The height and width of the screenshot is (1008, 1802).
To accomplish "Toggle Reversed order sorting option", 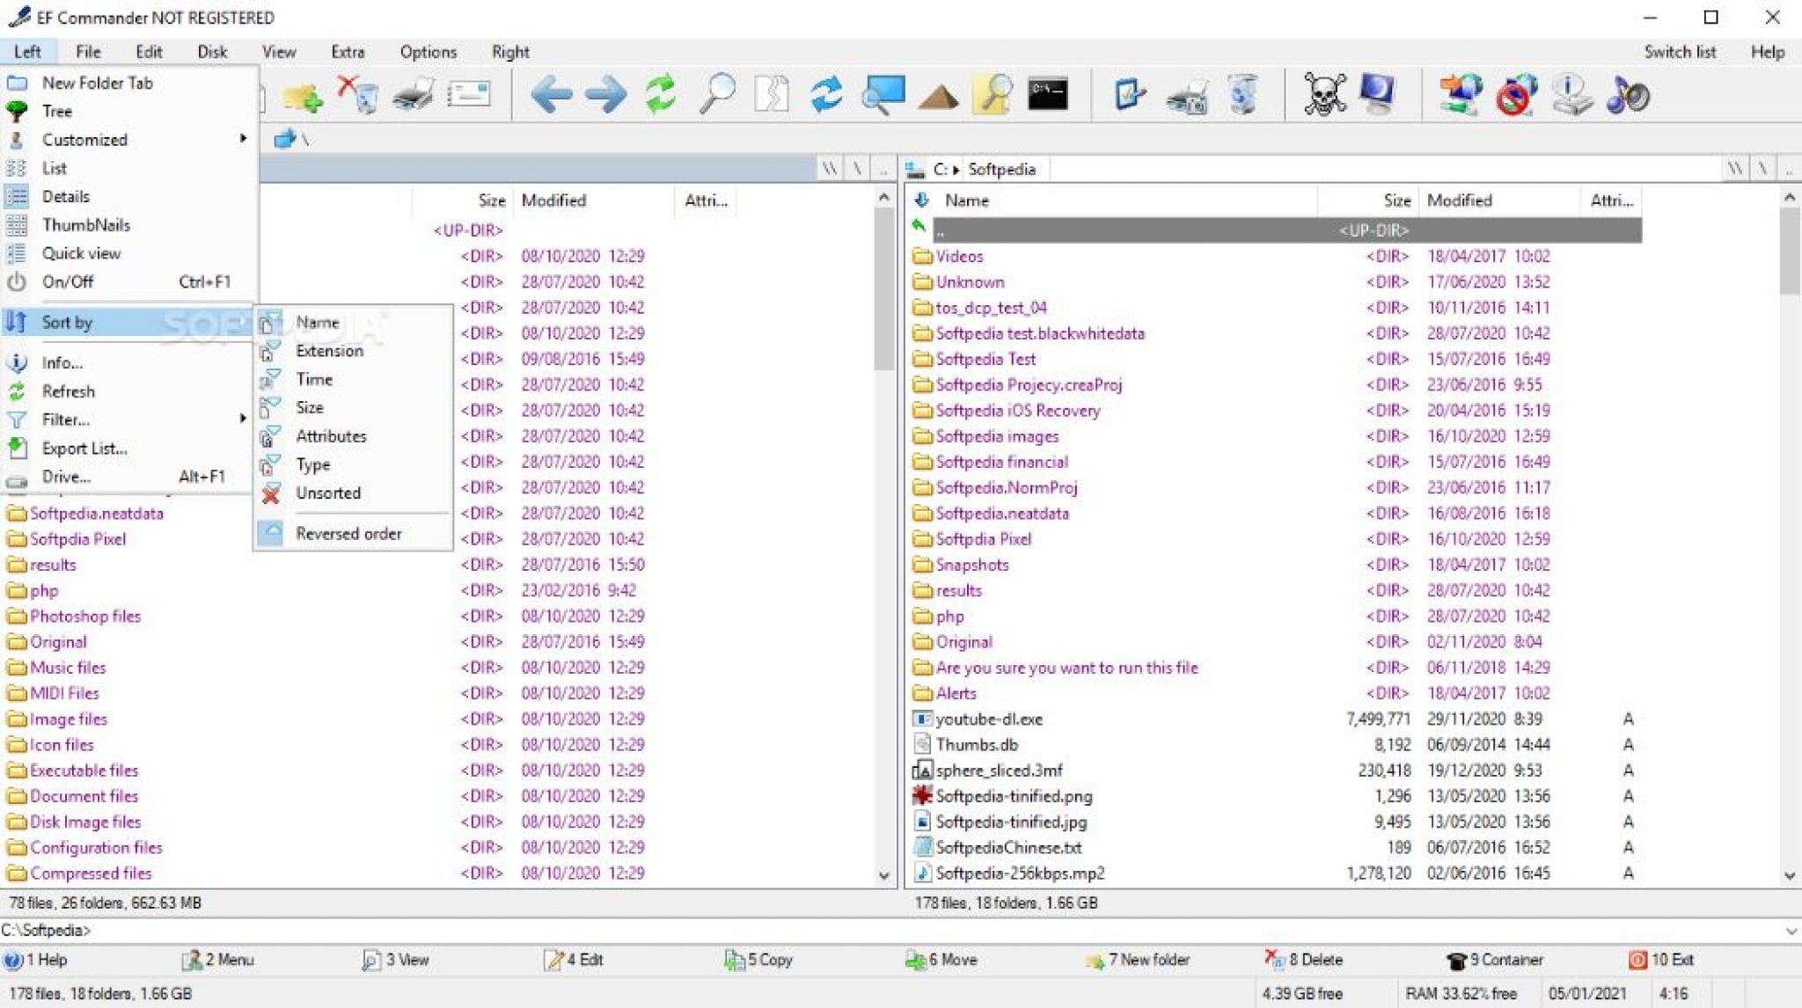I will click(348, 534).
